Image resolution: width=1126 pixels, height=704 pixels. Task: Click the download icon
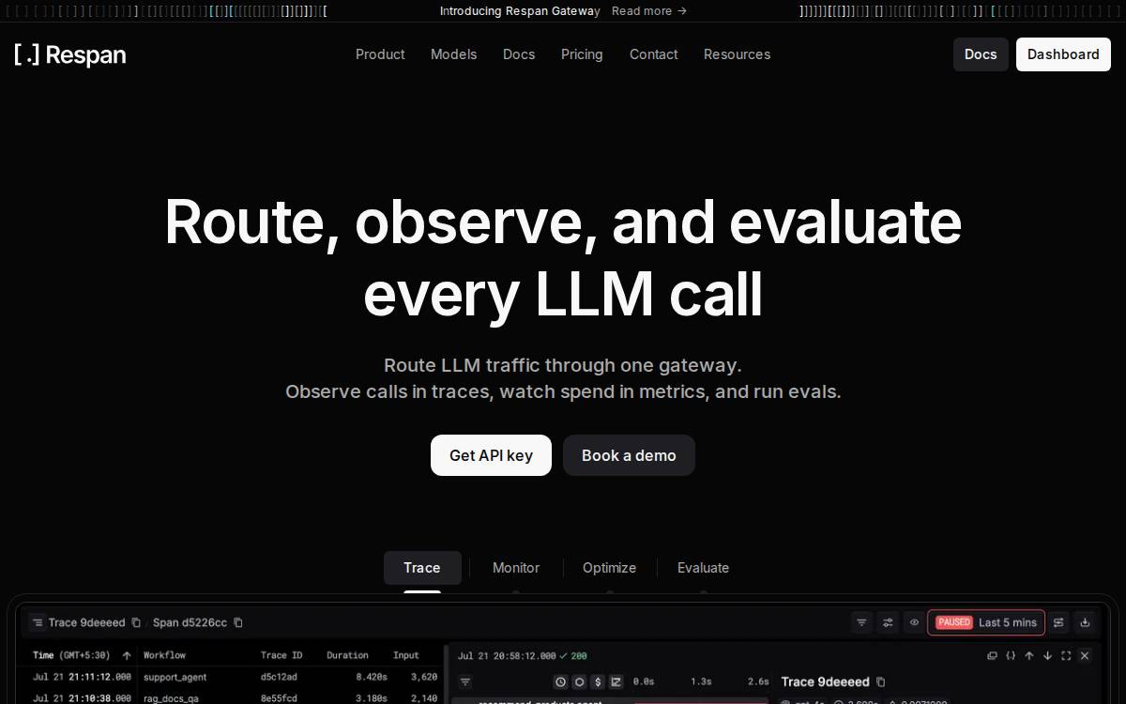tap(1085, 622)
